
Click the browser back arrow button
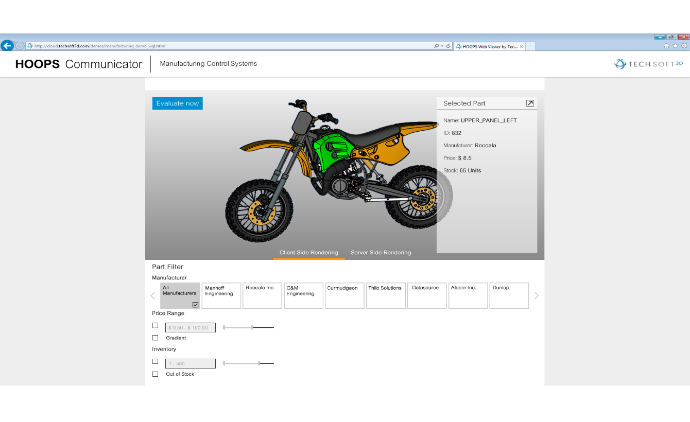pos(7,46)
